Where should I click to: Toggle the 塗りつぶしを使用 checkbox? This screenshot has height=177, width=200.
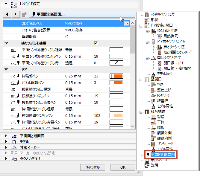(x=96, y=43)
